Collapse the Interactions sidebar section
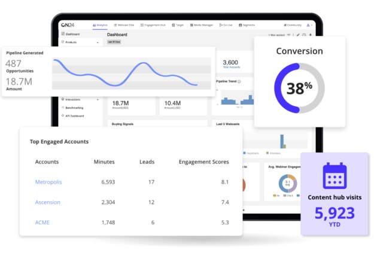 (98, 99)
